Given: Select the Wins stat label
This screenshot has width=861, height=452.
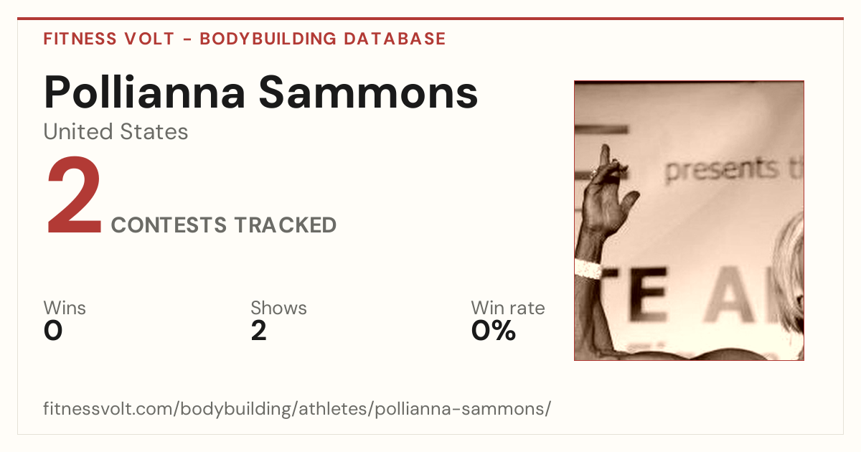Looking at the screenshot, I should (65, 308).
